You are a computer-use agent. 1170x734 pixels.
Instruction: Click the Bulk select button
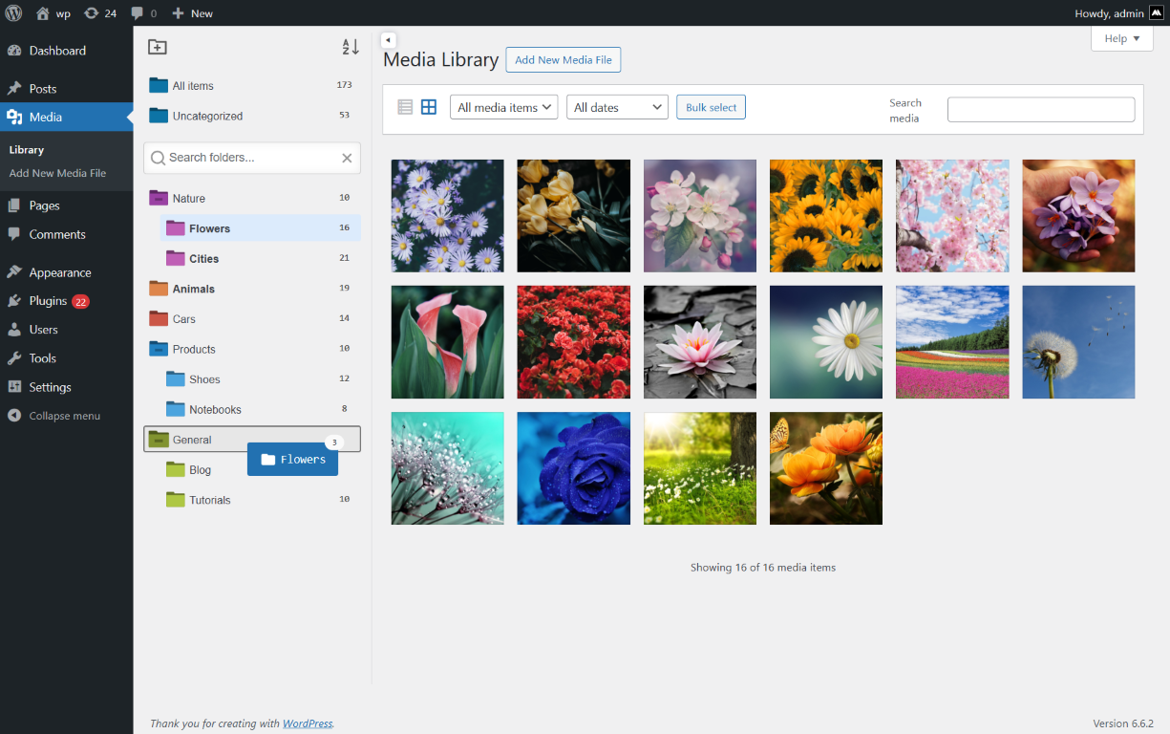click(711, 107)
